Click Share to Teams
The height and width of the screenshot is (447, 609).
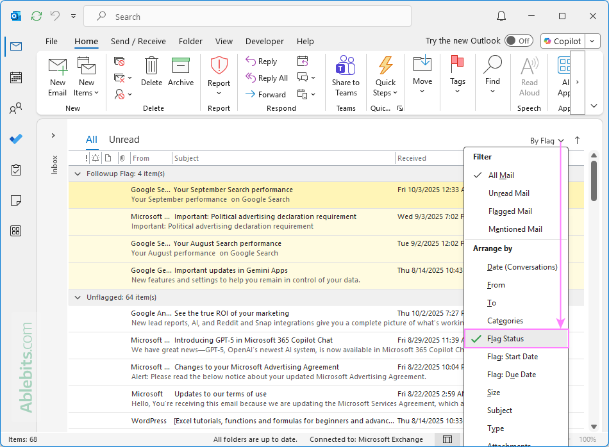pyautogui.click(x=346, y=76)
